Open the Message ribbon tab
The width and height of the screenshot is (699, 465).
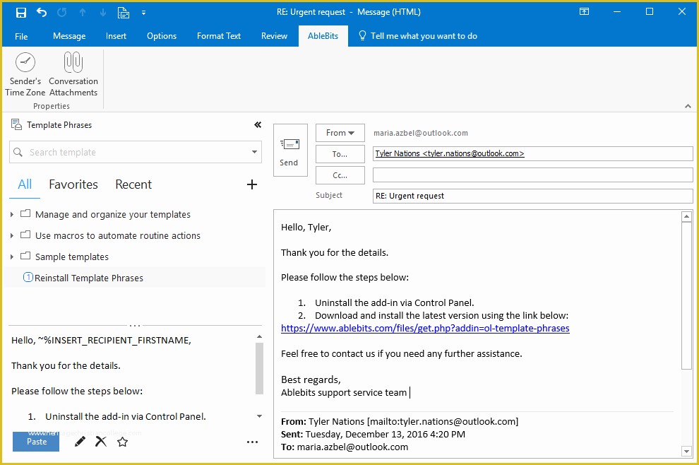pos(69,36)
